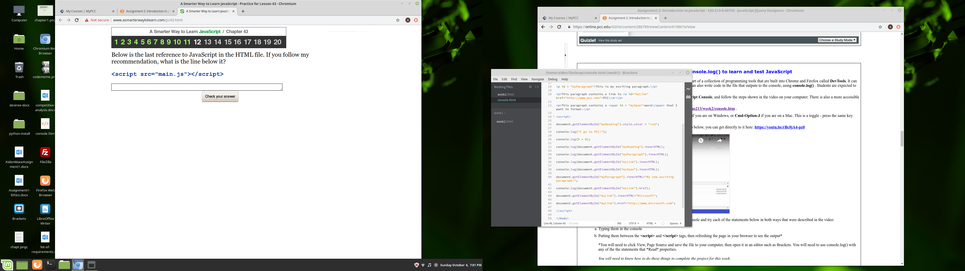Viewport: 965px width, 271px height.
Task: Open Mint menu on the taskbar
Action: 7,265
